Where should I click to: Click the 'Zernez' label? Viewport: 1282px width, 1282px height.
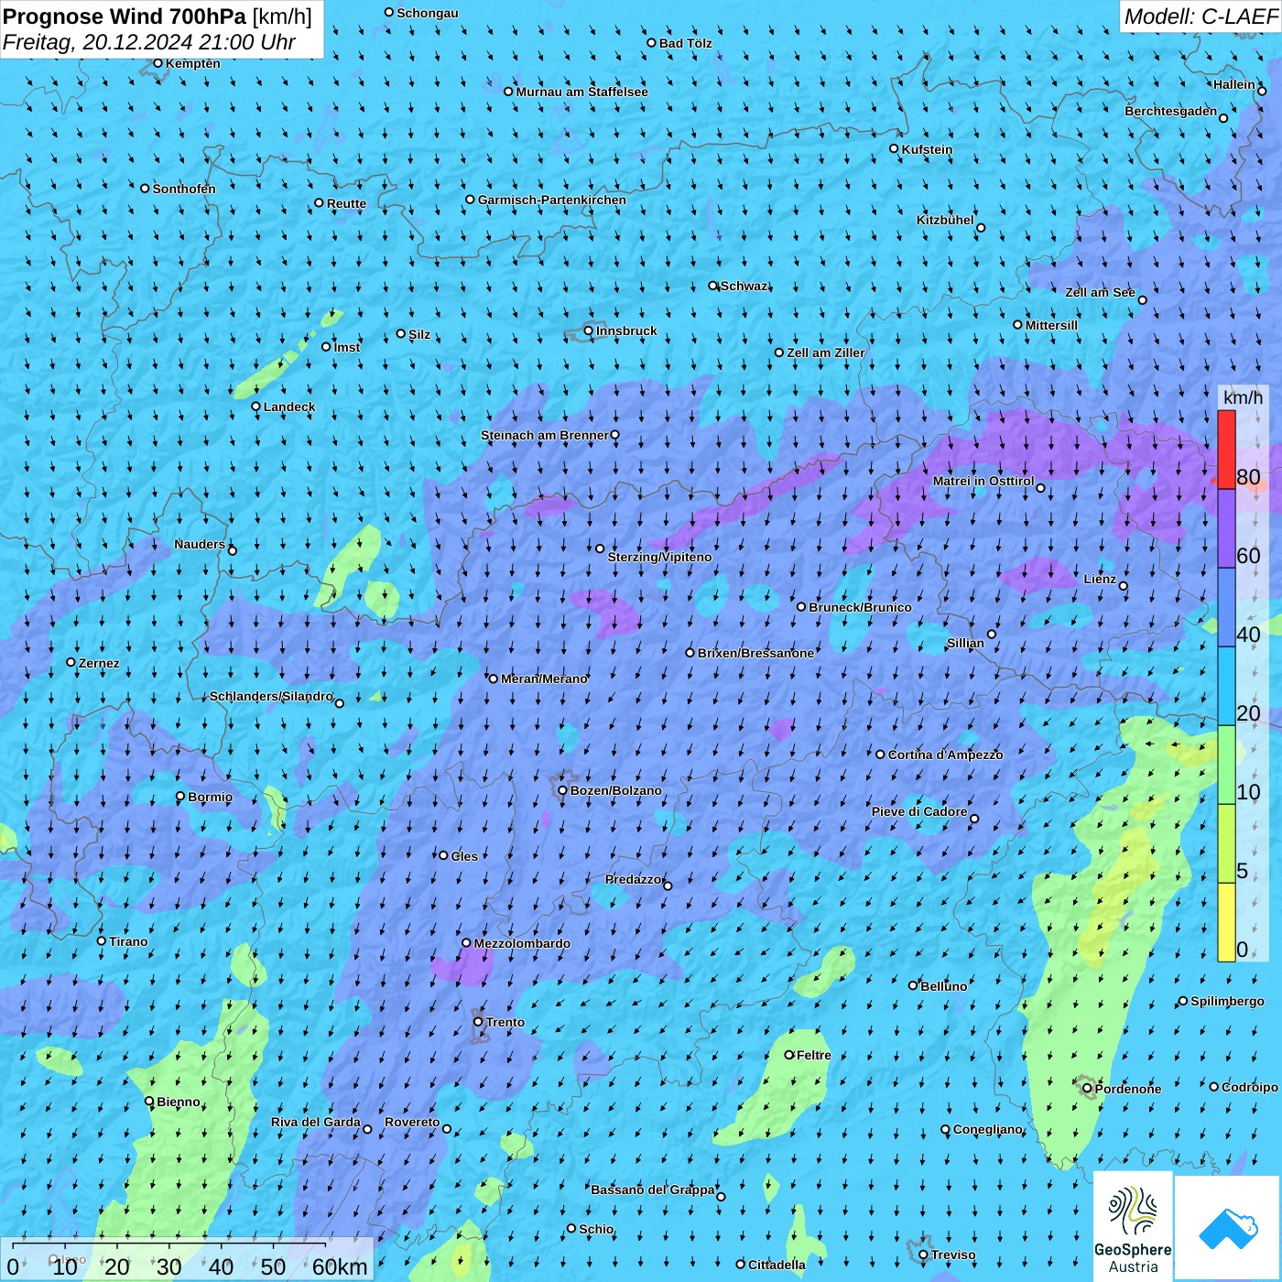pos(99,663)
